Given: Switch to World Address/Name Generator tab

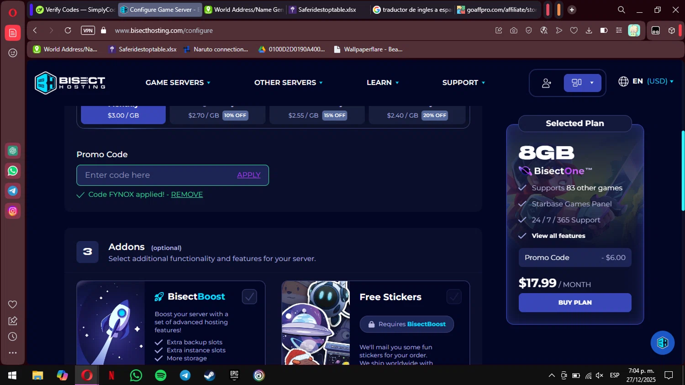Looking at the screenshot, I should pos(244,10).
